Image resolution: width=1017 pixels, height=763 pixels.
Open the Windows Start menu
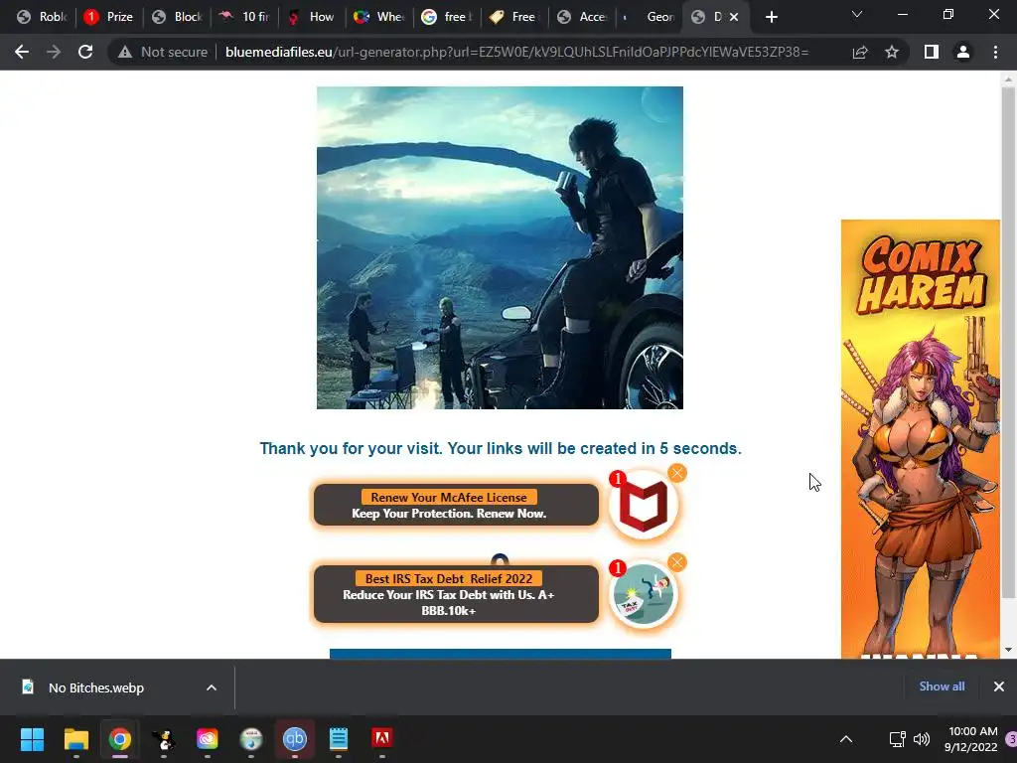32,739
